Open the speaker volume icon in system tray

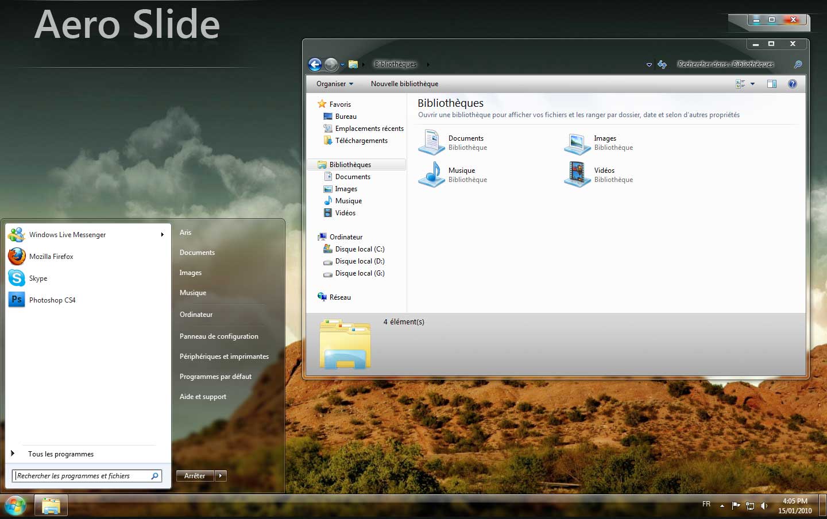coord(764,506)
